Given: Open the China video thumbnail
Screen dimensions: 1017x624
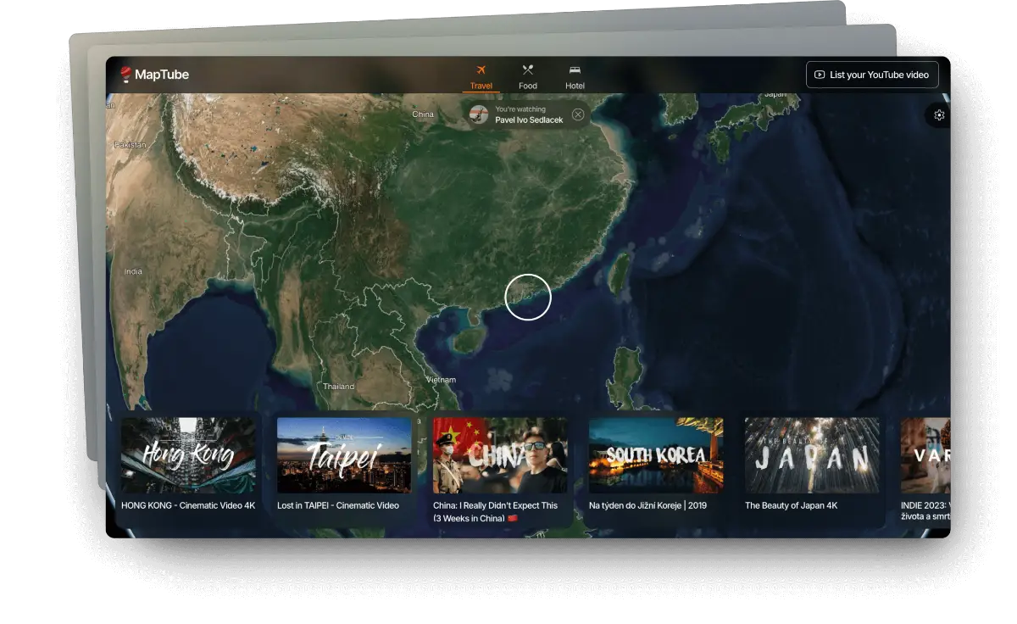Looking at the screenshot, I should pyautogui.click(x=500, y=455).
